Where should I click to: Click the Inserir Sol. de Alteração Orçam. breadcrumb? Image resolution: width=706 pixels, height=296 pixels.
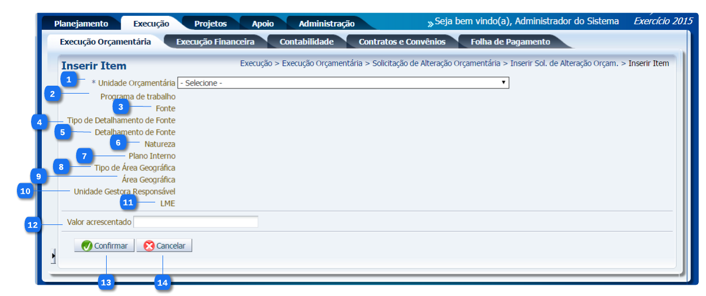(564, 63)
